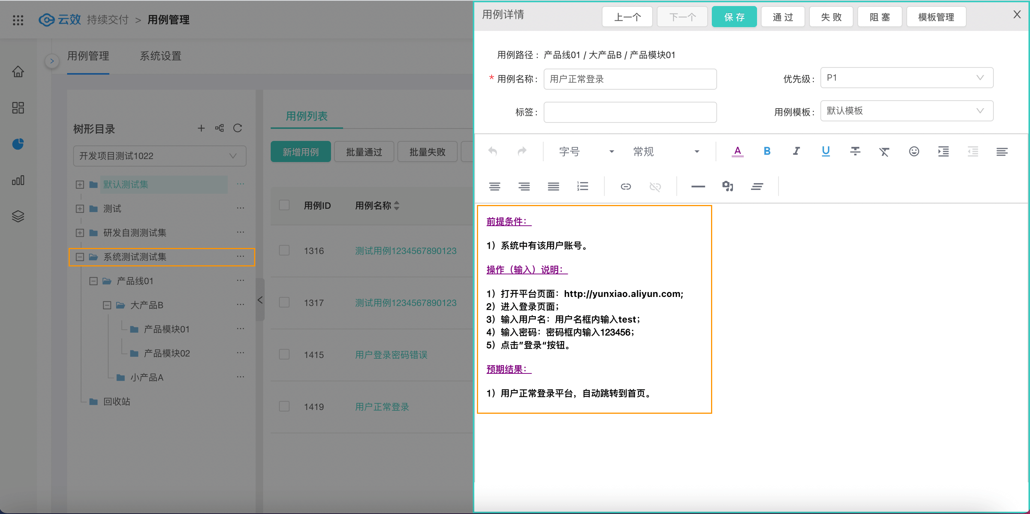Justify text alignment
Image resolution: width=1030 pixels, height=514 pixels.
pos(553,187)
